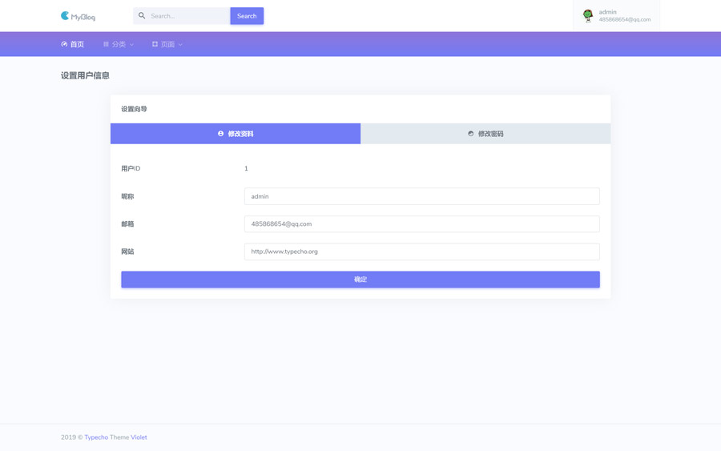Select the 修改资料 tab

236,134
